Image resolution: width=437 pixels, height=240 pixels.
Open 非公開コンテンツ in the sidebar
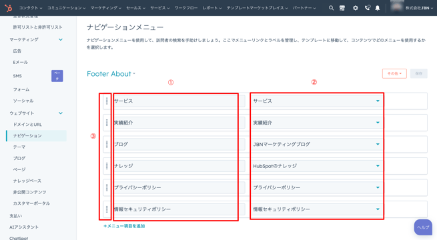[29, 192]
